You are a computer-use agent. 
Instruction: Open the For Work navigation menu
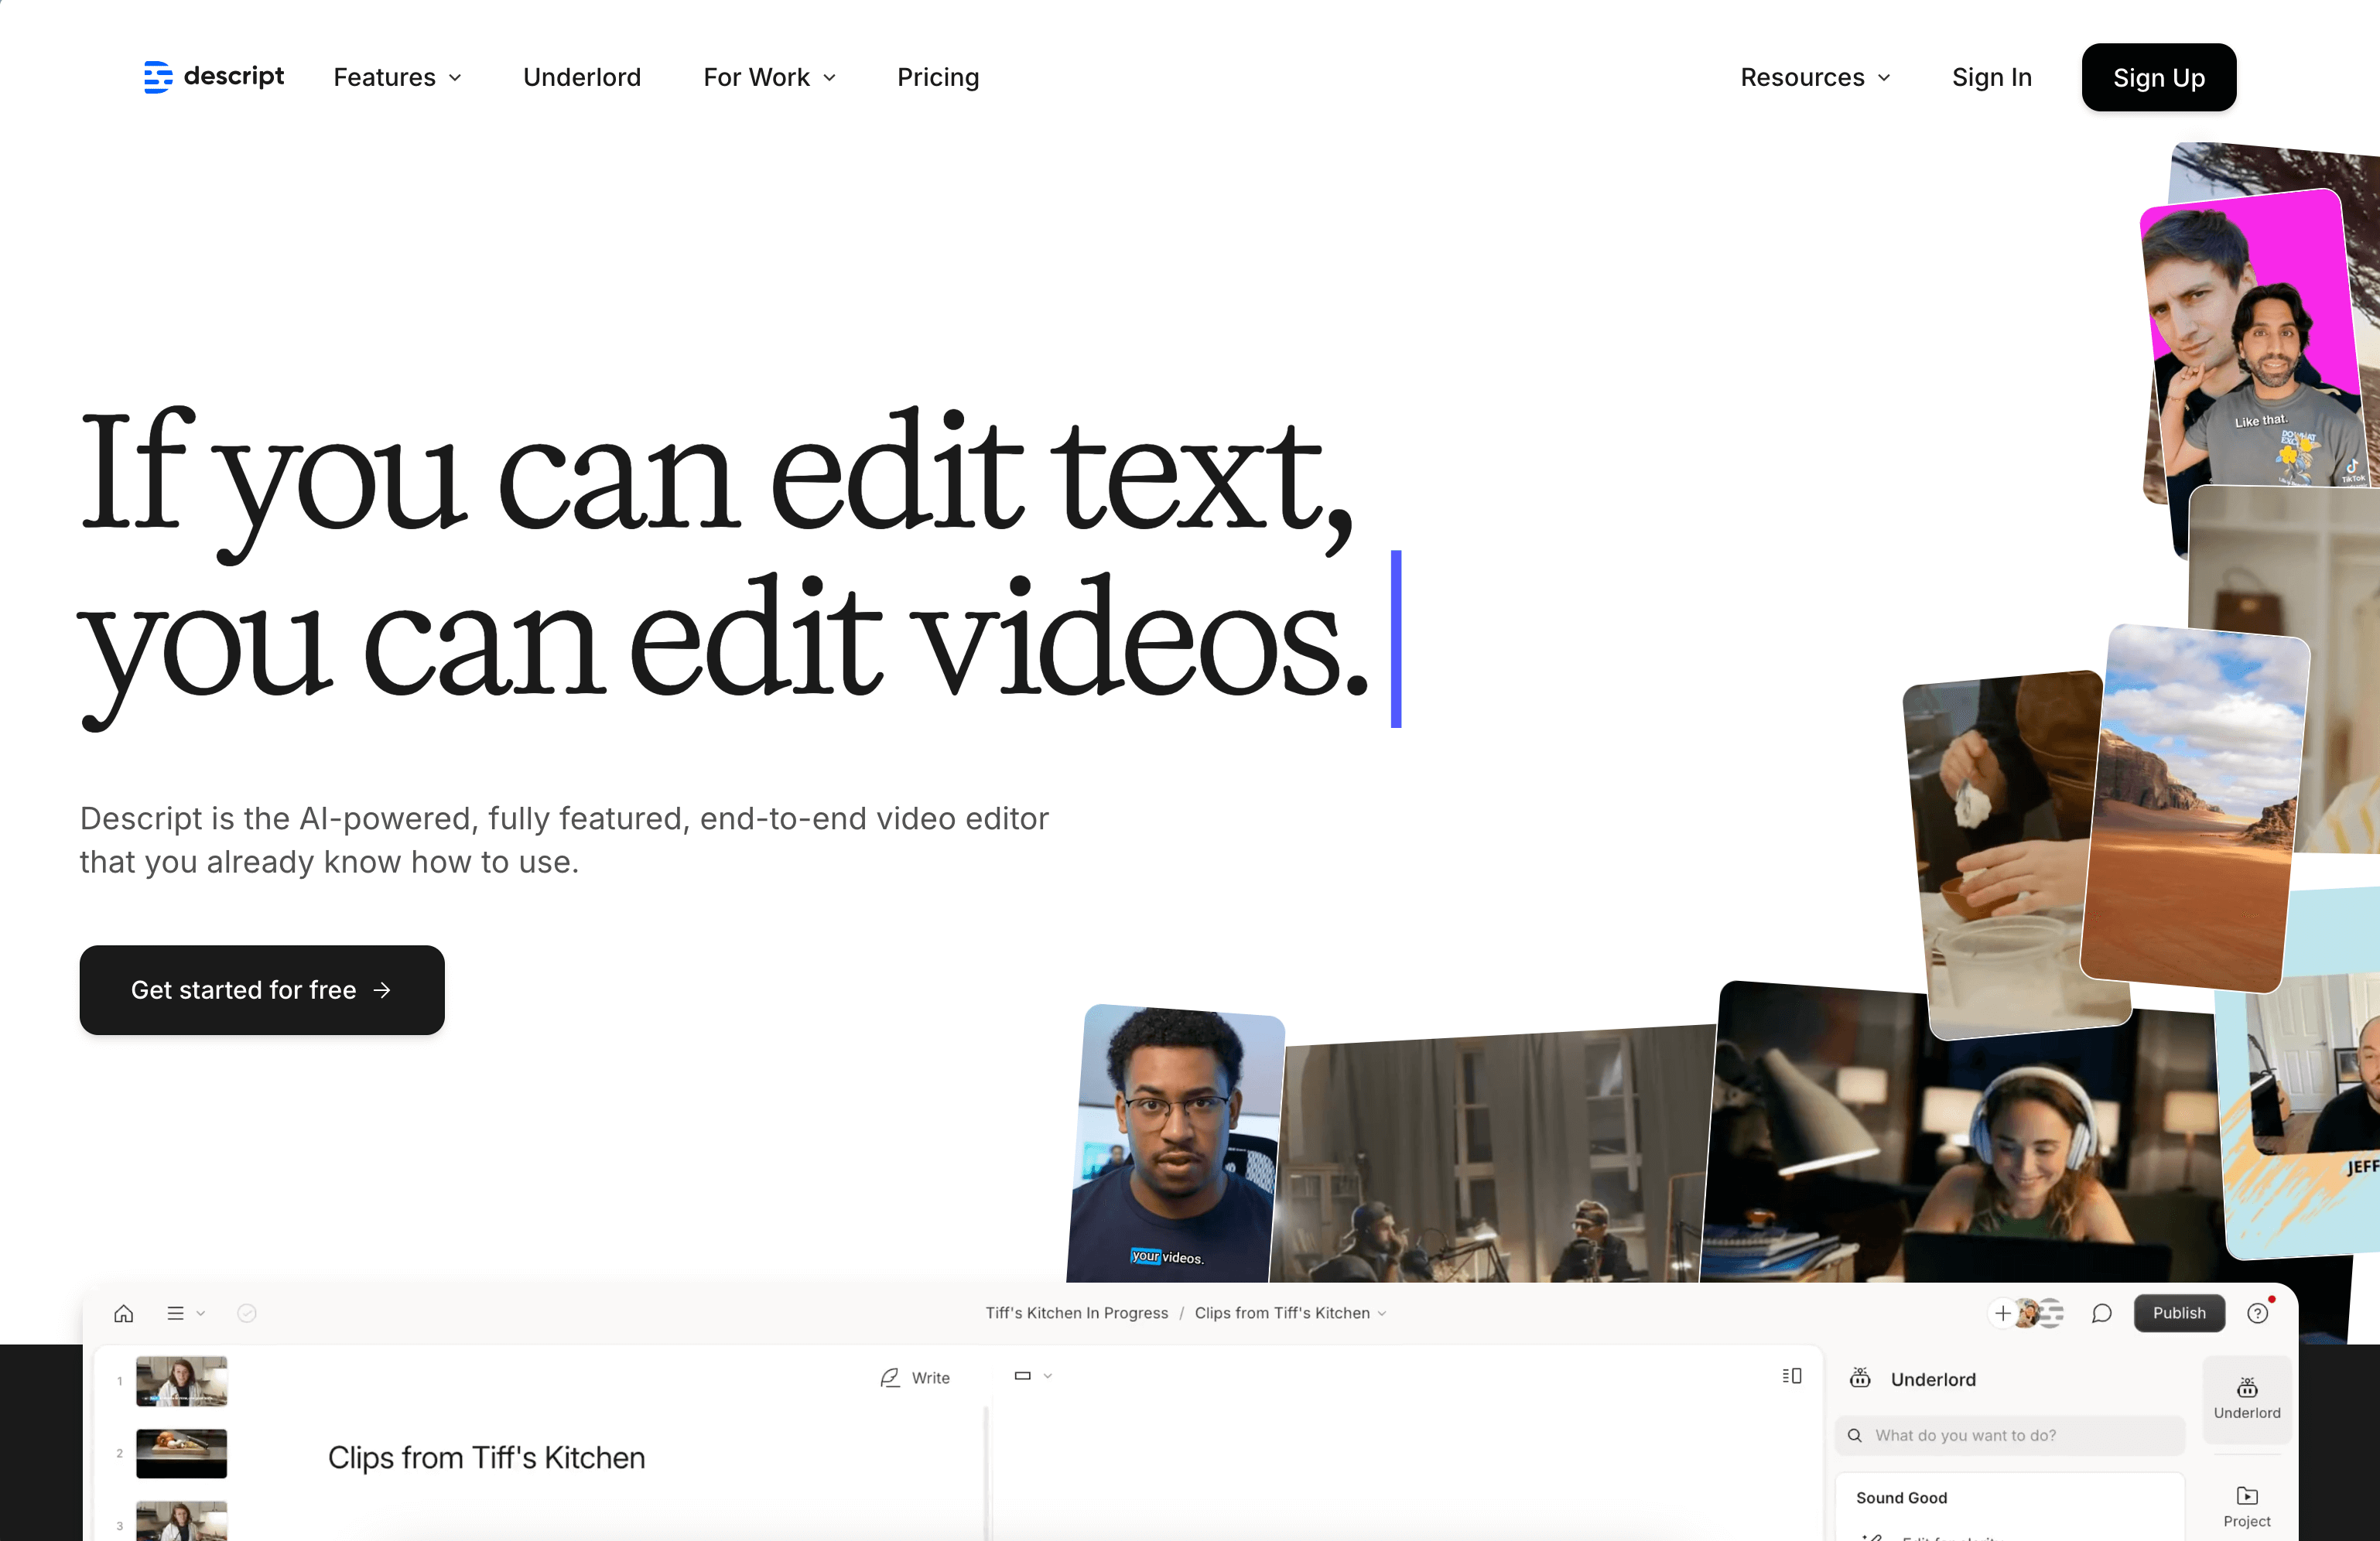pos(768,78)
